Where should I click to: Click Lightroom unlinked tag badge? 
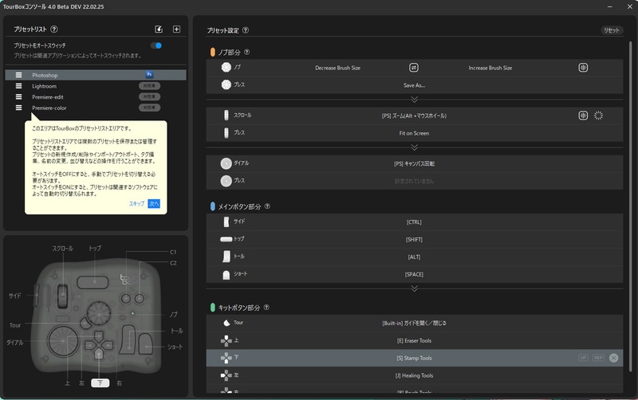click(x=149, y=86)
